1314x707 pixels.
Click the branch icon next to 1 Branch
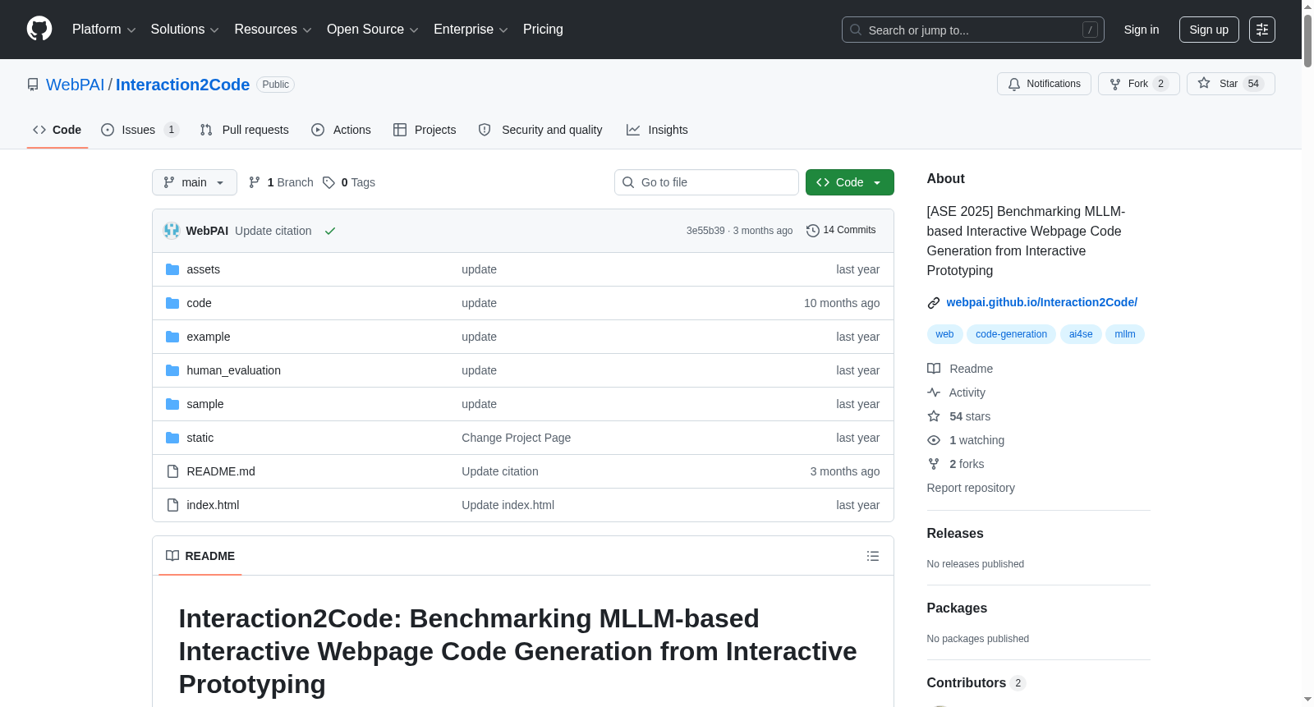coord(255,182)
